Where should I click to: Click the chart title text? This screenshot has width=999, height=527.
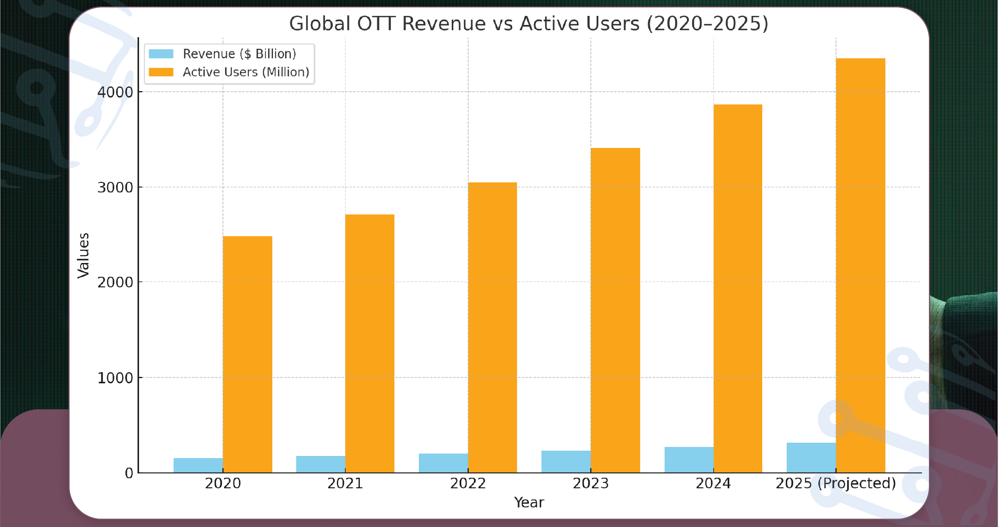tap(528, 23)
